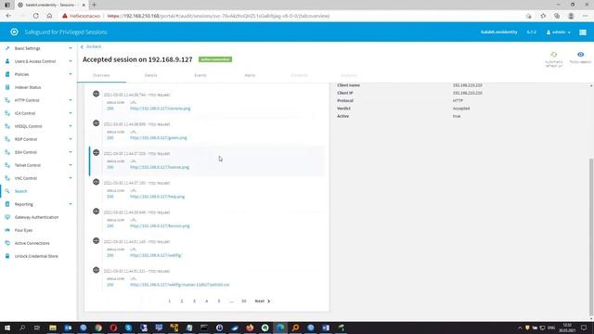Open the hamburger menu in blue header
Screen dimensions: 594x334
pyautogui.click(x=583, y=32)
